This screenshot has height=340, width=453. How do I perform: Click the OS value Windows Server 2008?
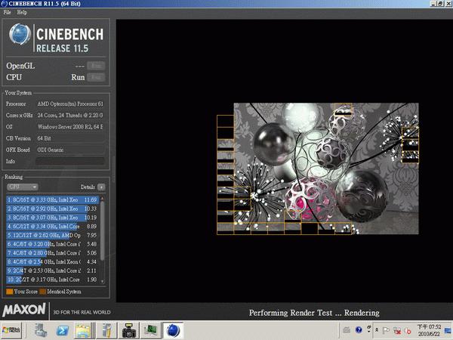(70, 127)
